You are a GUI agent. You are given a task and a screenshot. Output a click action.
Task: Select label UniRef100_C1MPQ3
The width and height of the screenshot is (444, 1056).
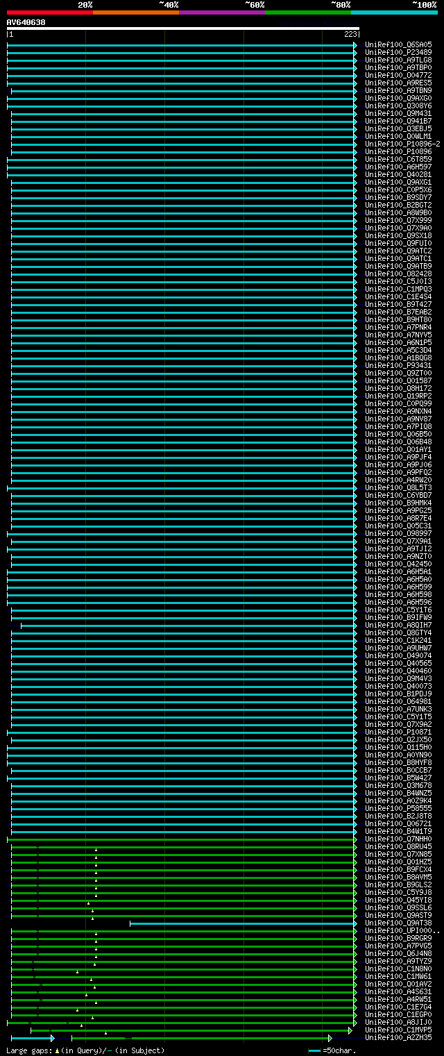coord(398,289)
